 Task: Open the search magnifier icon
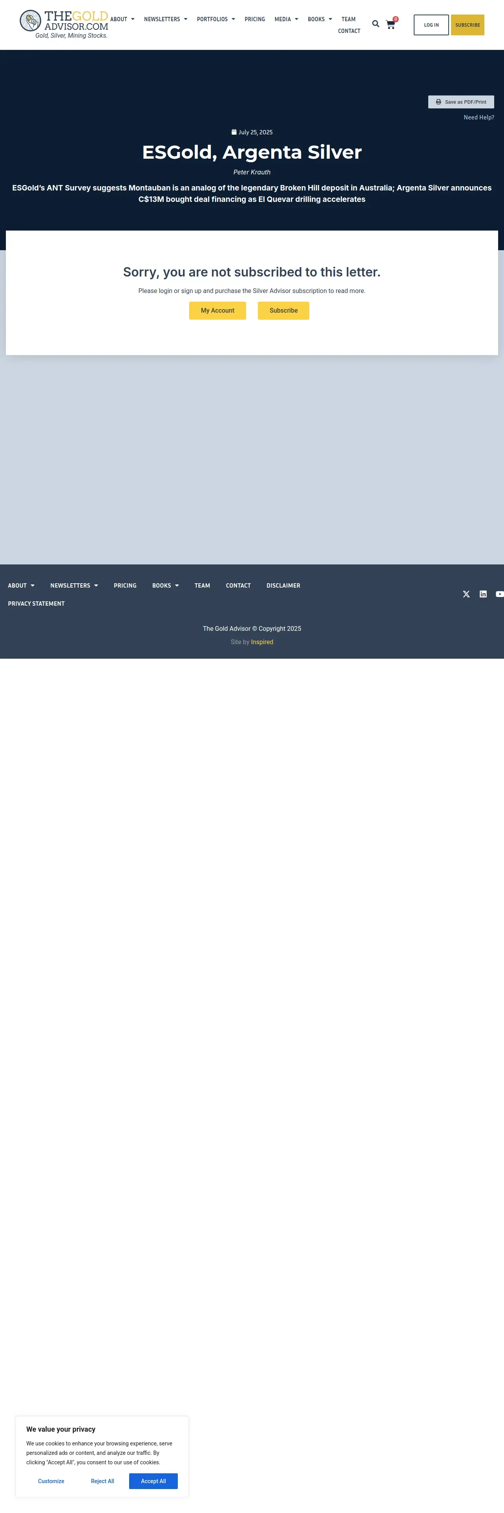tap(376, 24)
